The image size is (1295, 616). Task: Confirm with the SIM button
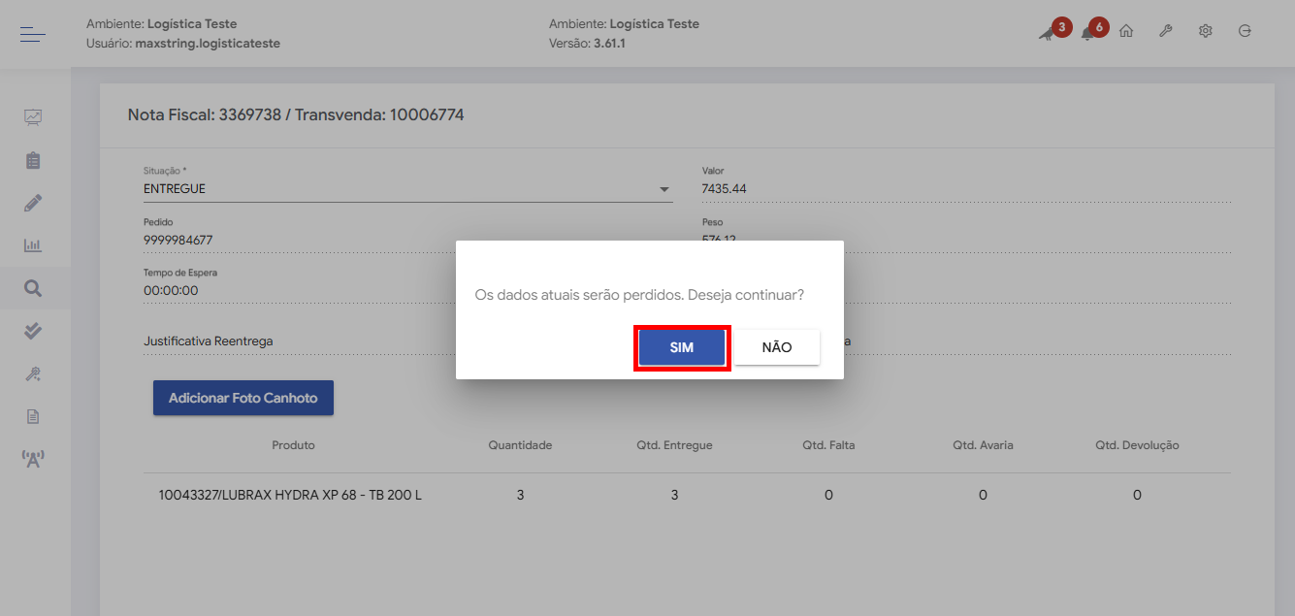(x=682, y=347)
